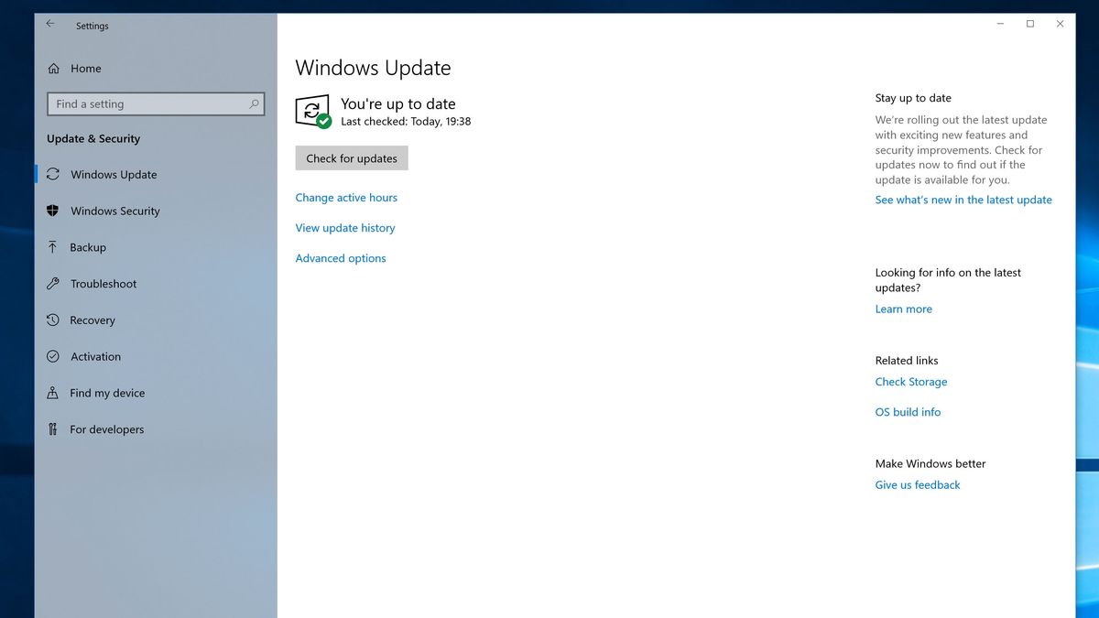Viewport: 1099px width, 618px height.
Task: Open Recovery using its clock icon
Action: click(55, 320)
